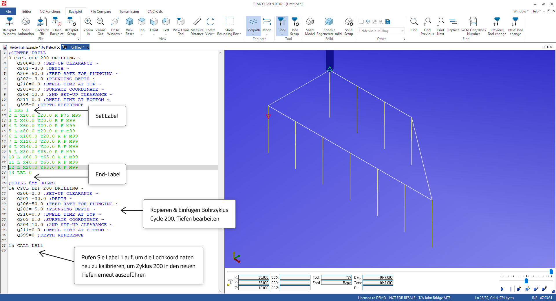
Task: Export toolpath with the DXF icon
Action: [388, 22]
